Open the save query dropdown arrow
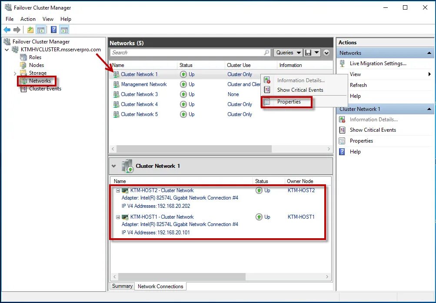 coord(316,53)
